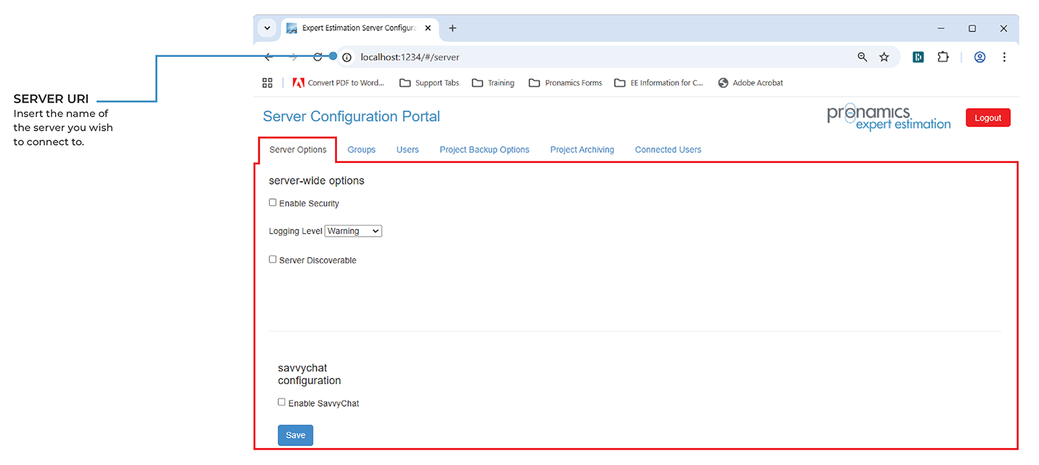Image resolution: width=1039 pixels, height=465 pixels.
Task: Click the site information icon beside URL
Action: (x=347, y=57)
